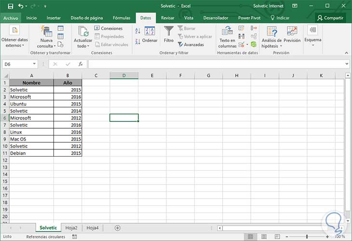Click the Insert Function fx icon
The height and width of the screenshot is (241, 352).
click(81, 64)
